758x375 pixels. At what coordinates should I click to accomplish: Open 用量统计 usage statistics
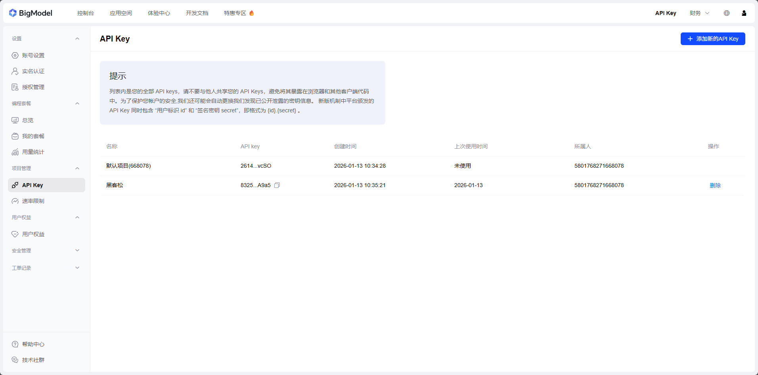click(x=33, y=152)
